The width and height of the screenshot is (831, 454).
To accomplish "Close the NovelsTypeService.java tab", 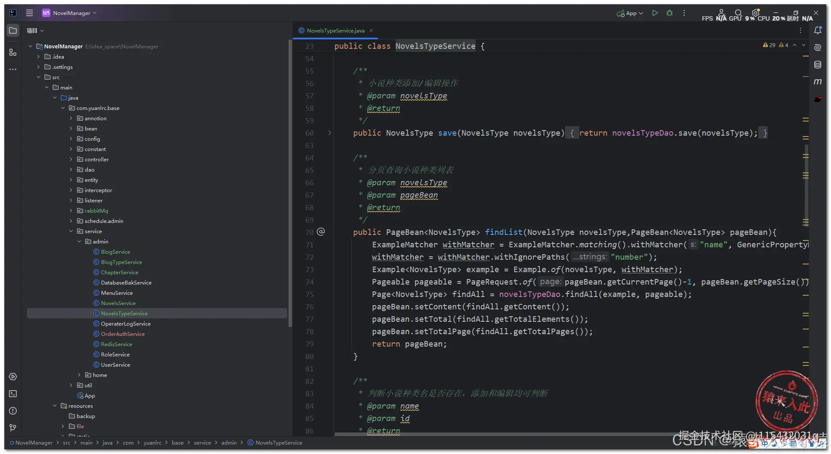I will pyautogui.click(x=371, y=30).
